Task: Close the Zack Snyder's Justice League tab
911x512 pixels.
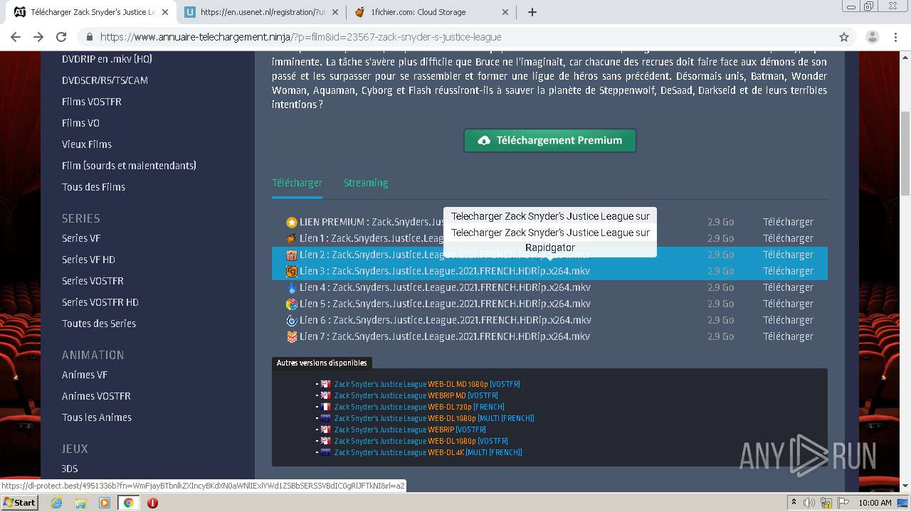Action: (x=165, y=12)
